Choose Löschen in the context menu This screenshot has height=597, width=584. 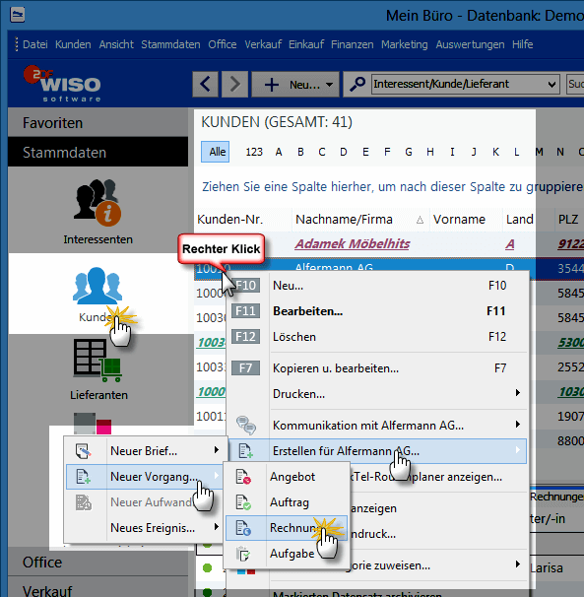[377, 337]
